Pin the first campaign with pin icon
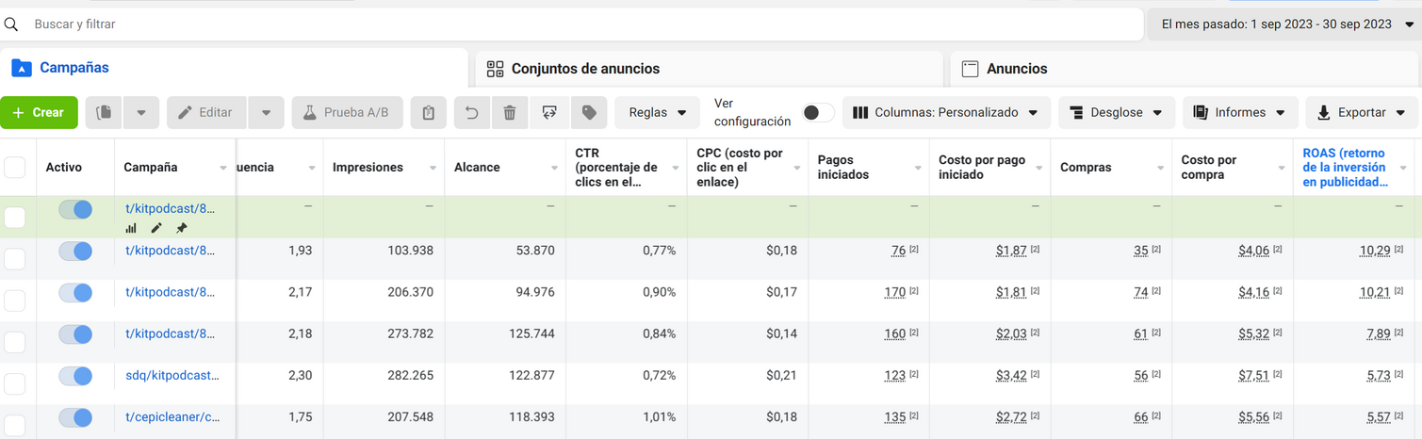This screenshot has height=439, width=1422. [182, 228]
